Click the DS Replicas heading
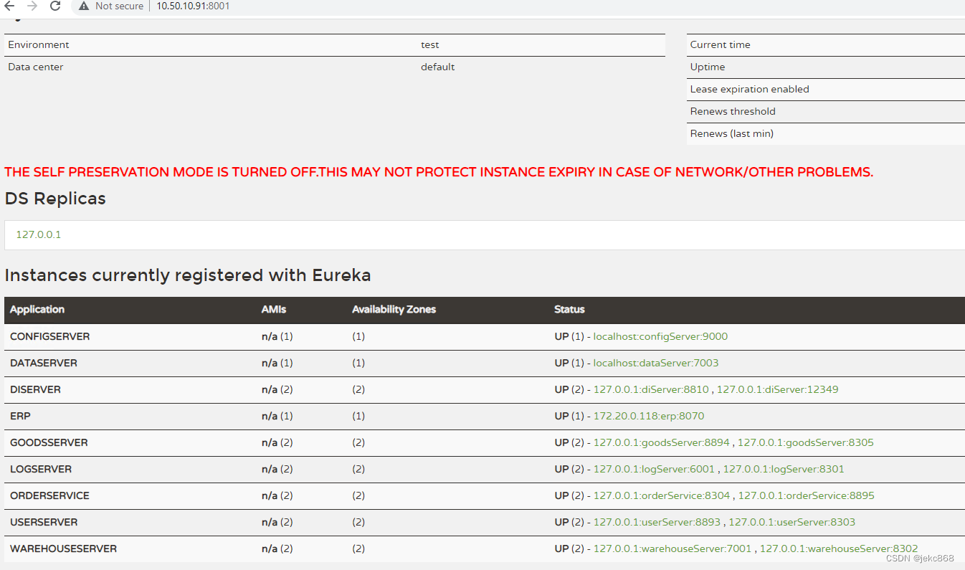 coord(55,199)
